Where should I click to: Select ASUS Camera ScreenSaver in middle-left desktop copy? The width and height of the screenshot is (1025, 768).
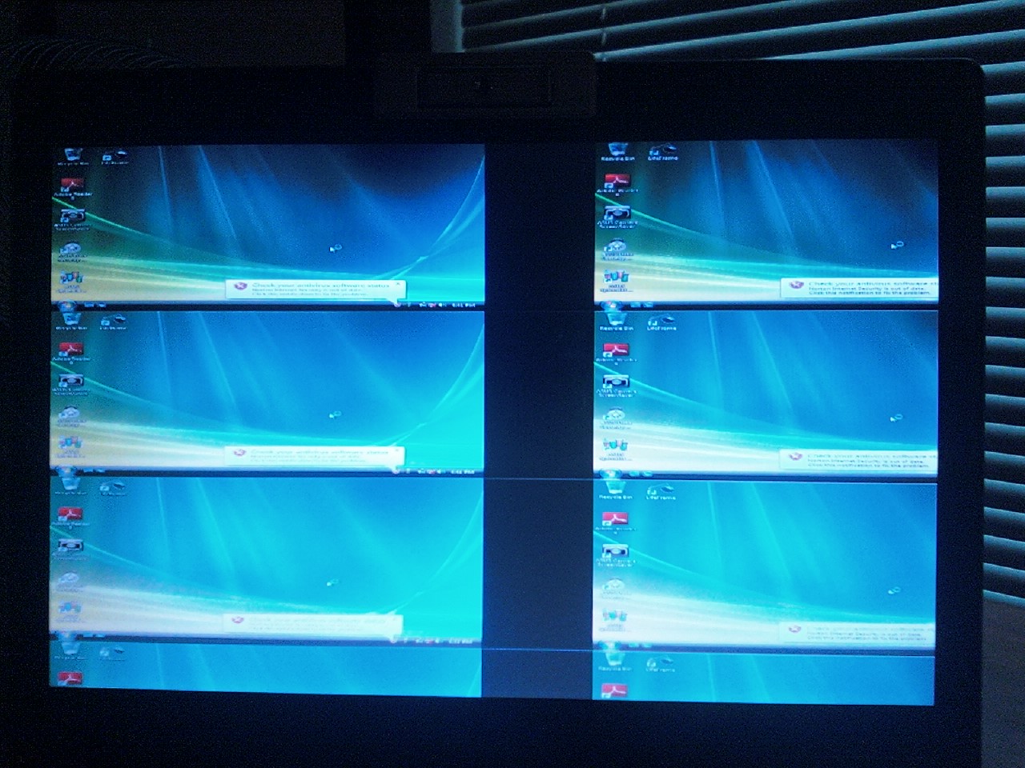coord(72,384)
